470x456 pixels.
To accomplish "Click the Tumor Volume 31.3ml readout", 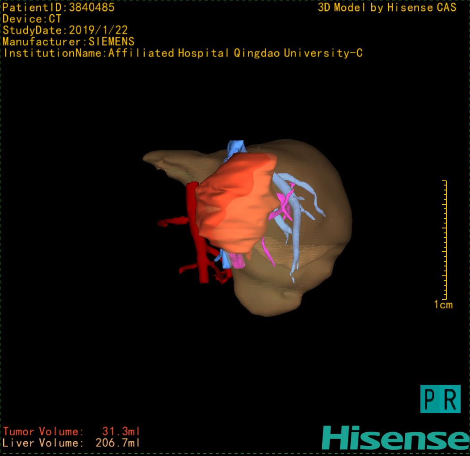I will 71,431.
